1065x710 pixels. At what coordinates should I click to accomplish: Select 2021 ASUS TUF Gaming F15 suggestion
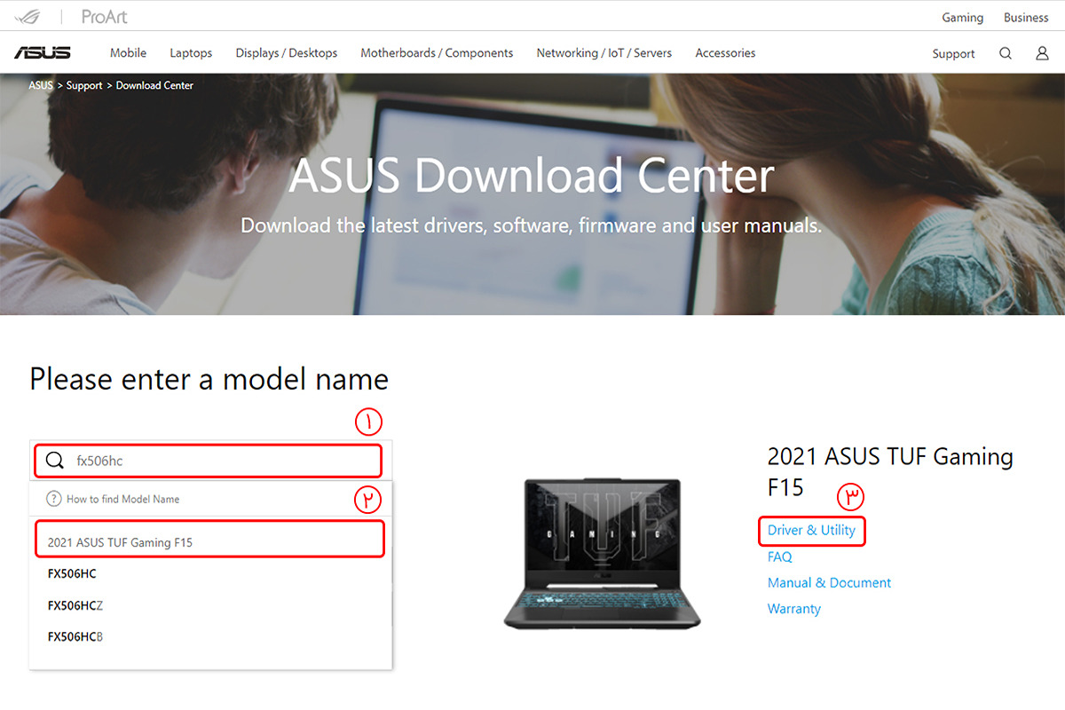click(120, 541)
